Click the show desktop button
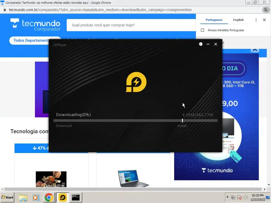271x203 pixels. 268,197
